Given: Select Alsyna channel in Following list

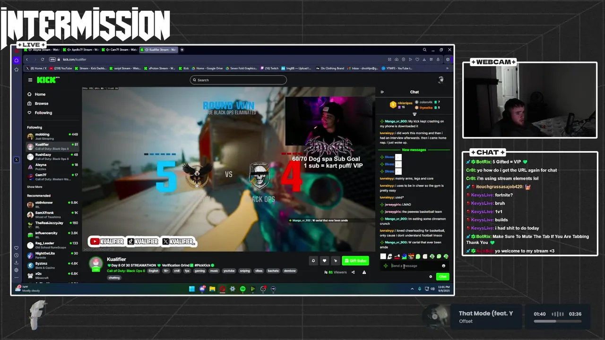Looking at the screenshot, I should coord(52,167).
